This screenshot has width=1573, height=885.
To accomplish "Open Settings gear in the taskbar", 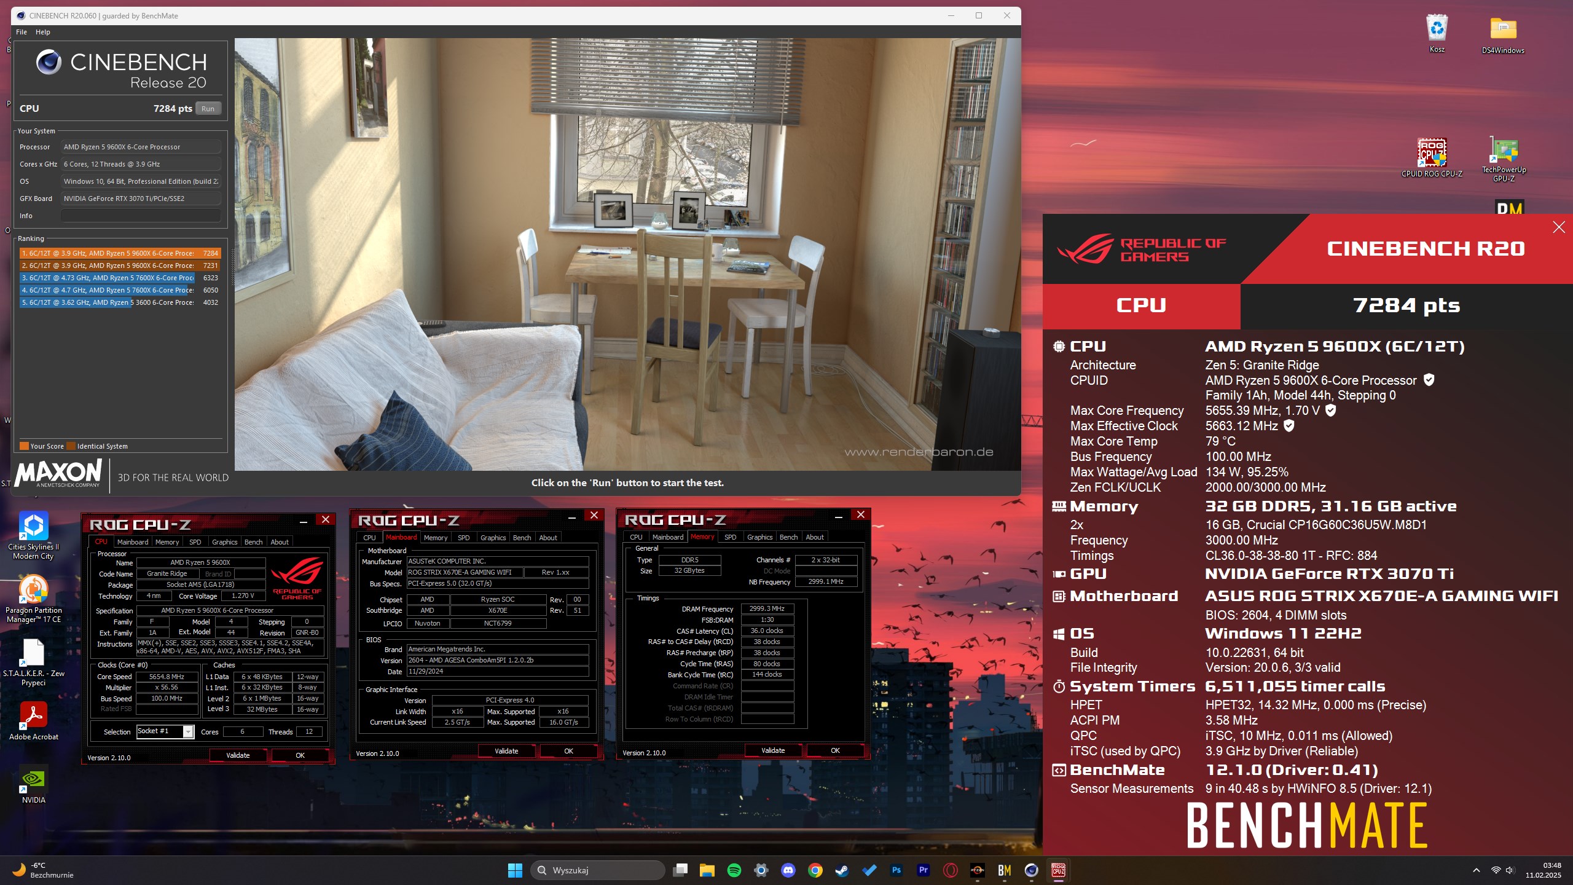I will [x=761, y=870].
